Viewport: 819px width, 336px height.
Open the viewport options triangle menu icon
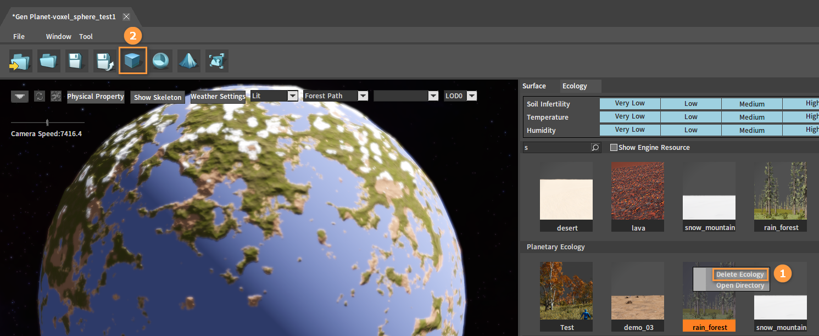(20, 96)
